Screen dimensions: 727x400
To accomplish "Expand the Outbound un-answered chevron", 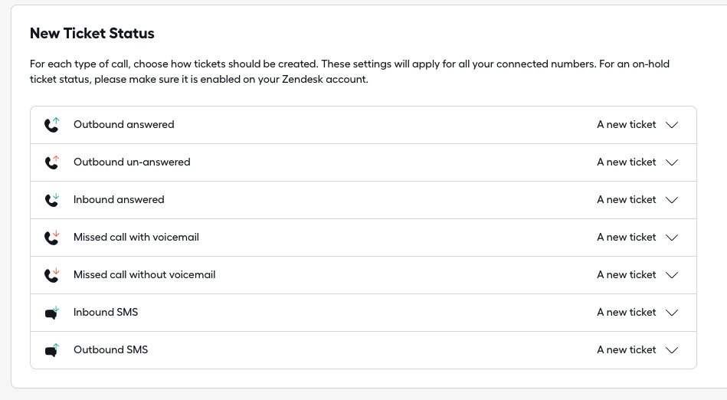I will [672, 162].
